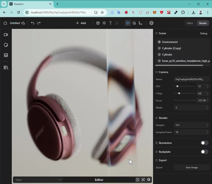Viewport: 212px width, 184px height.
Task: Click the Samples value stepper arrows
Action: [207, 125]
